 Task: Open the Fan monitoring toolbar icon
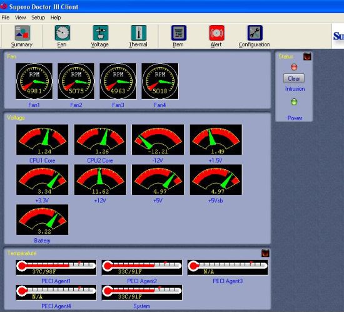point(63,33)
